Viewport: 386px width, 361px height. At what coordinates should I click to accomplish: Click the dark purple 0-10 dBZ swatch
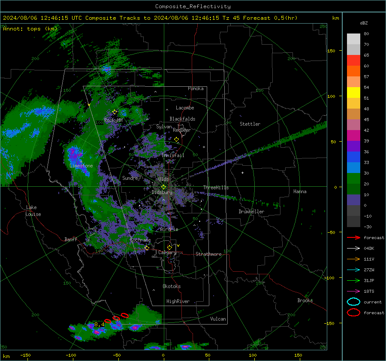(x=353, y=200)
